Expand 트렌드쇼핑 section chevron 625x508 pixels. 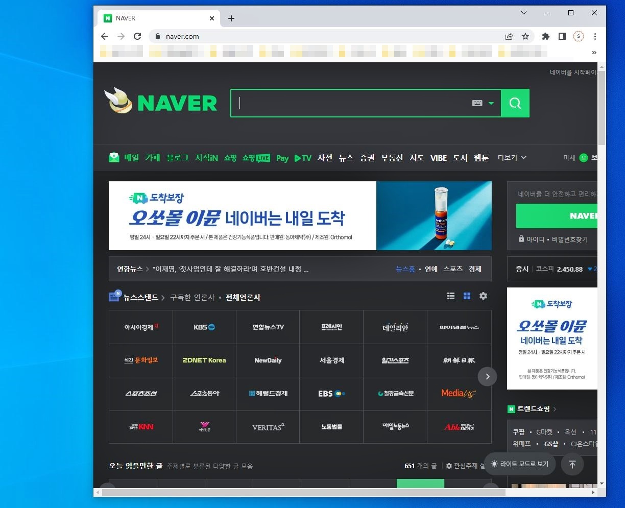point(555,409)
